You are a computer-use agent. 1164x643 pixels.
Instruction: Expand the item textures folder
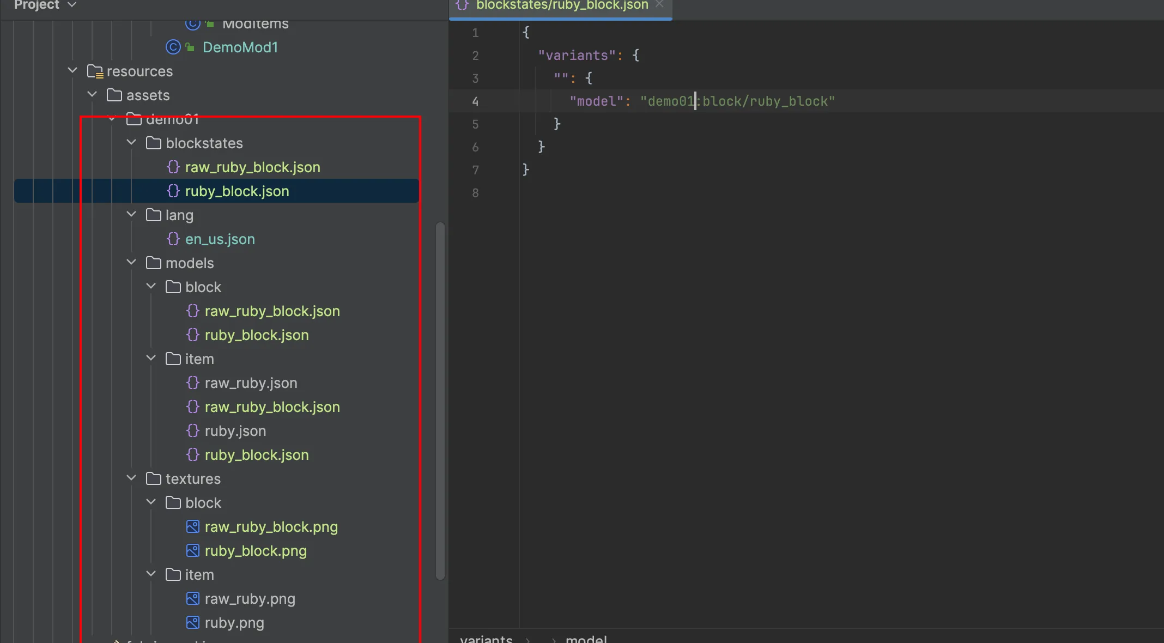(x=151, y=574)
